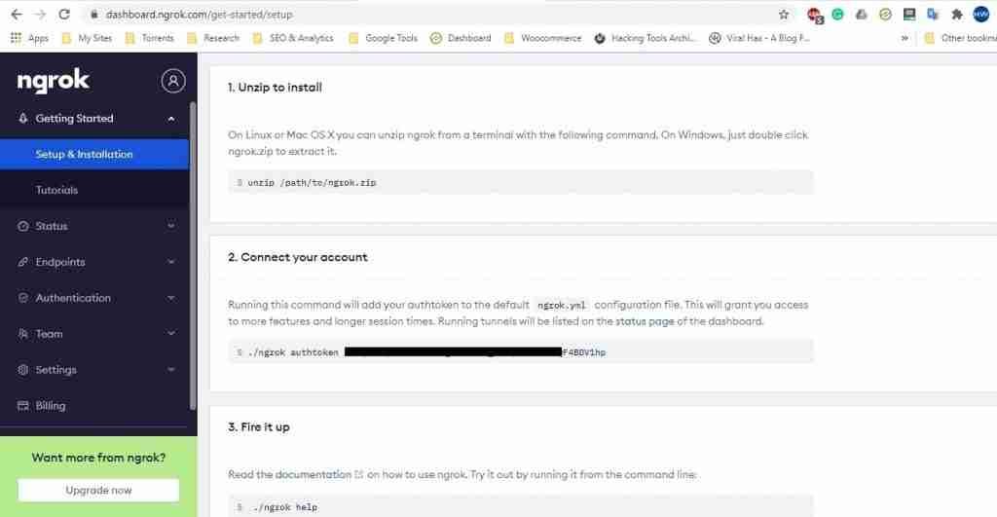Open the status page link
997x517 pixels.
(x=645, y=321)
